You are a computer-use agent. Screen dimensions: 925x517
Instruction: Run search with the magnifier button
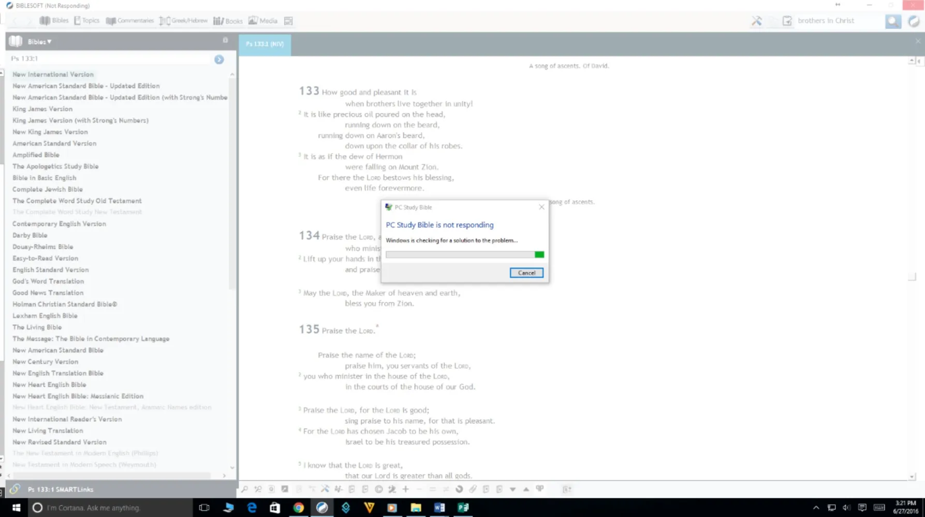pos(893,21)
